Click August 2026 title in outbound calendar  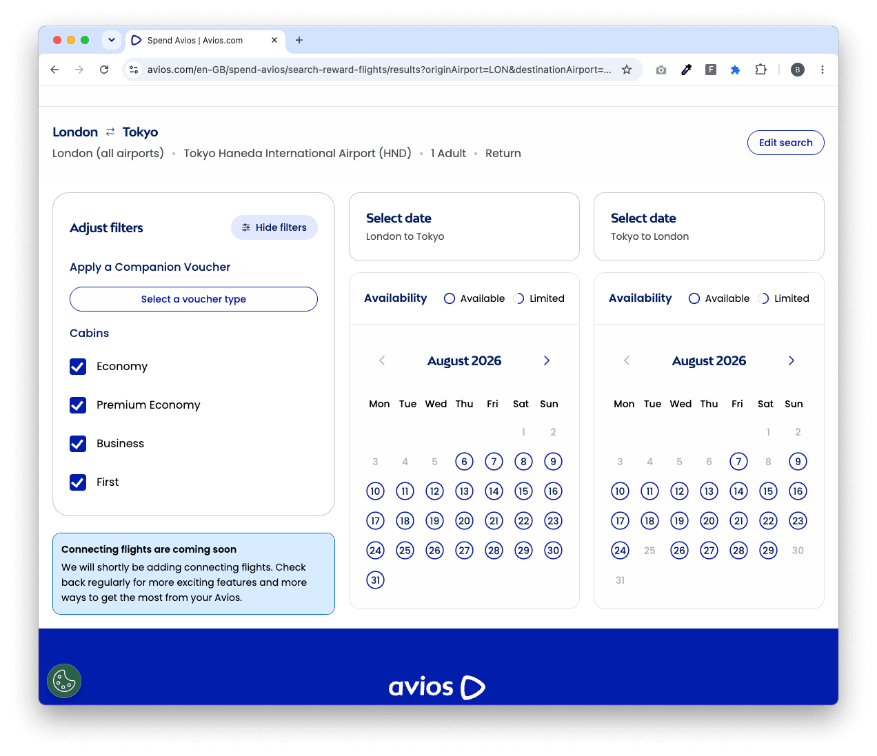[464, 360]
